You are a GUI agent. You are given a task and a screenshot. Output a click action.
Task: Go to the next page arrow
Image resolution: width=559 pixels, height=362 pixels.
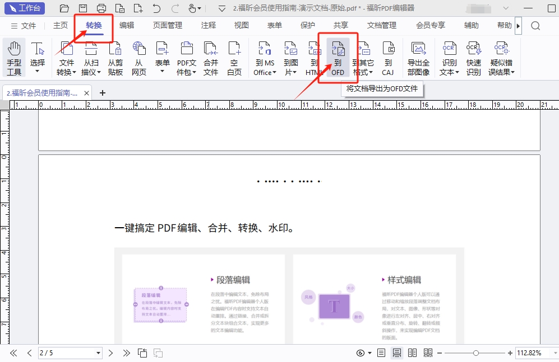(111, 353)
